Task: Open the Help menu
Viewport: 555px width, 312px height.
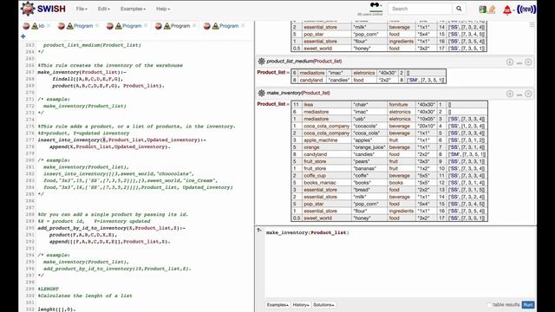Action: tap(163, 9)
